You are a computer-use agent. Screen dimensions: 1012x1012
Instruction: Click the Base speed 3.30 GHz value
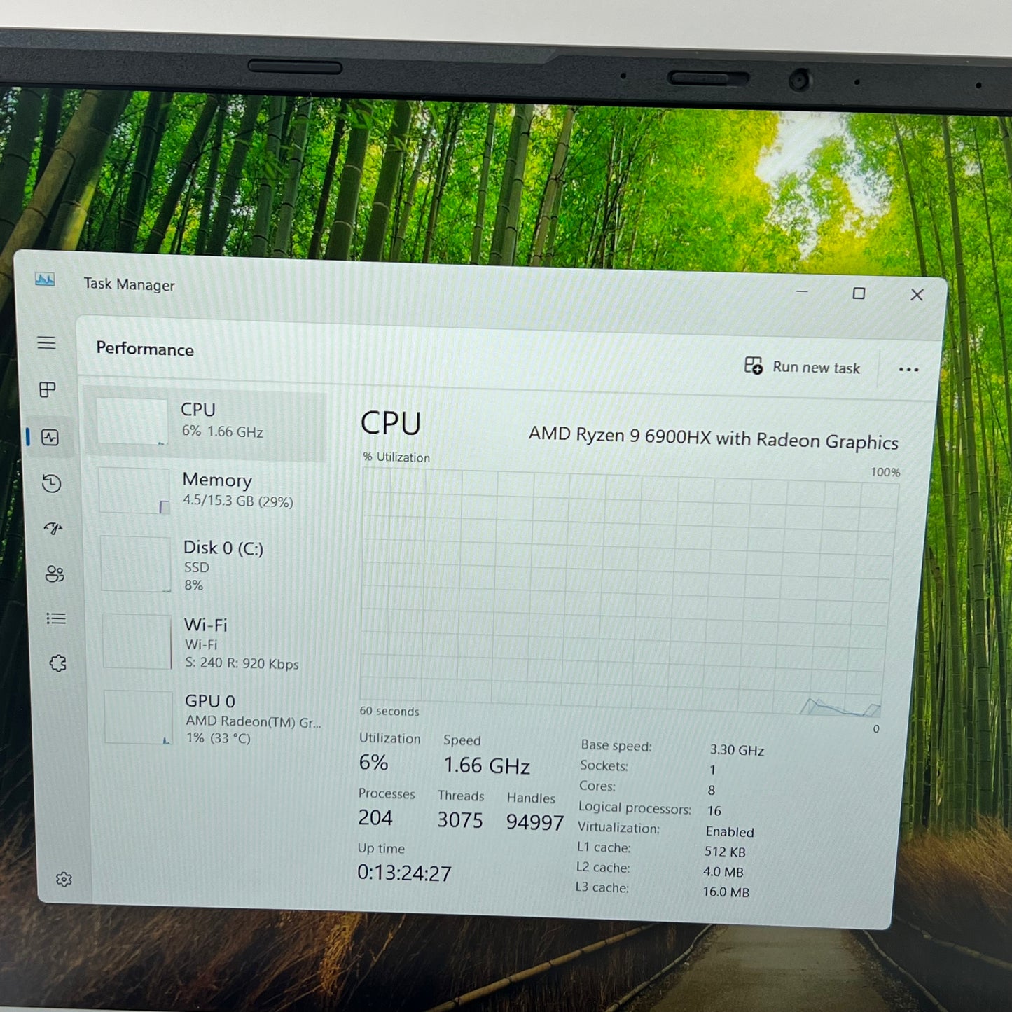point(737,749)
